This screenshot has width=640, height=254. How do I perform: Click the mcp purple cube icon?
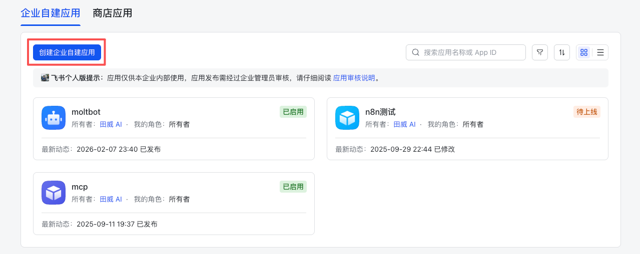tap(54, 193)
